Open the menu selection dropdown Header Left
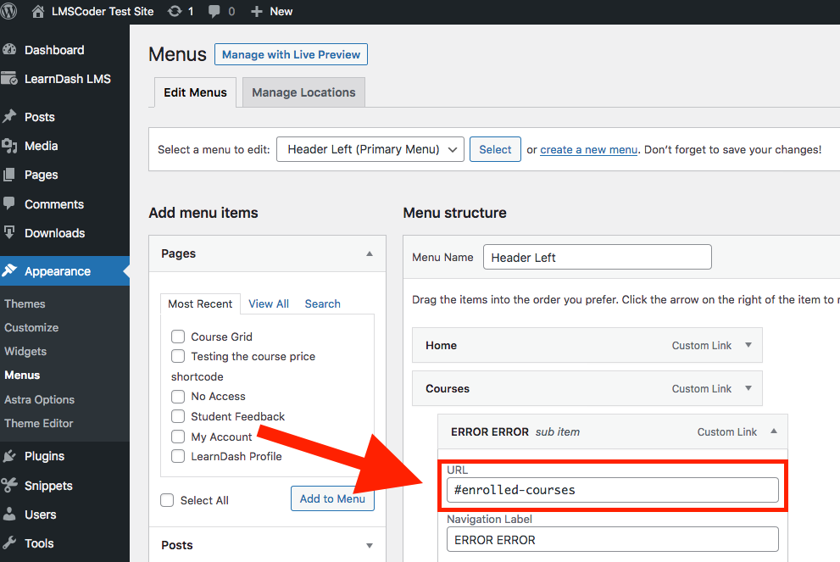 [x=370, y=149]
